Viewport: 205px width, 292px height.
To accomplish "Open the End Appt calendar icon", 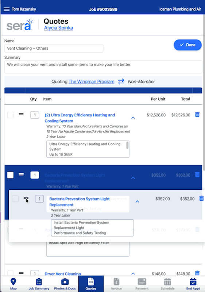I will [x=193, y=282].
